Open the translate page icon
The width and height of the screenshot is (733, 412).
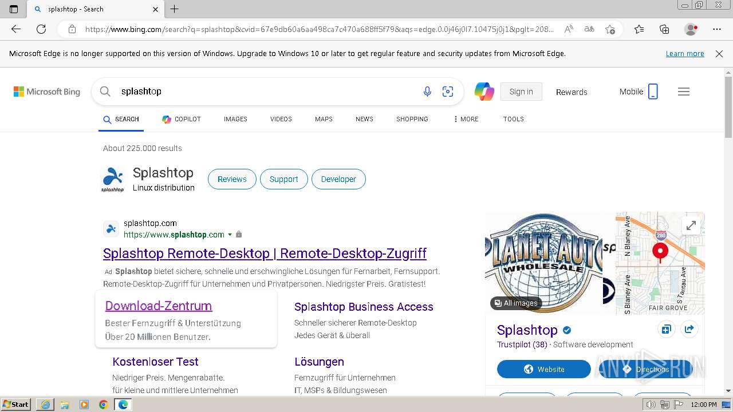(x=589, y=29)
